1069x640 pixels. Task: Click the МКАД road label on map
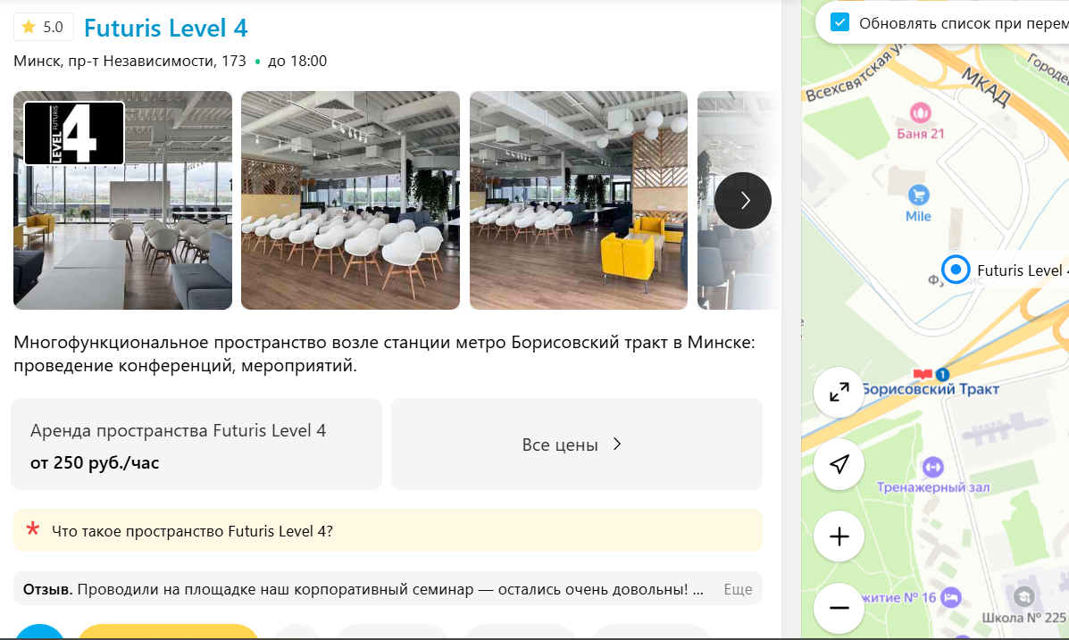tap(986, 87)
